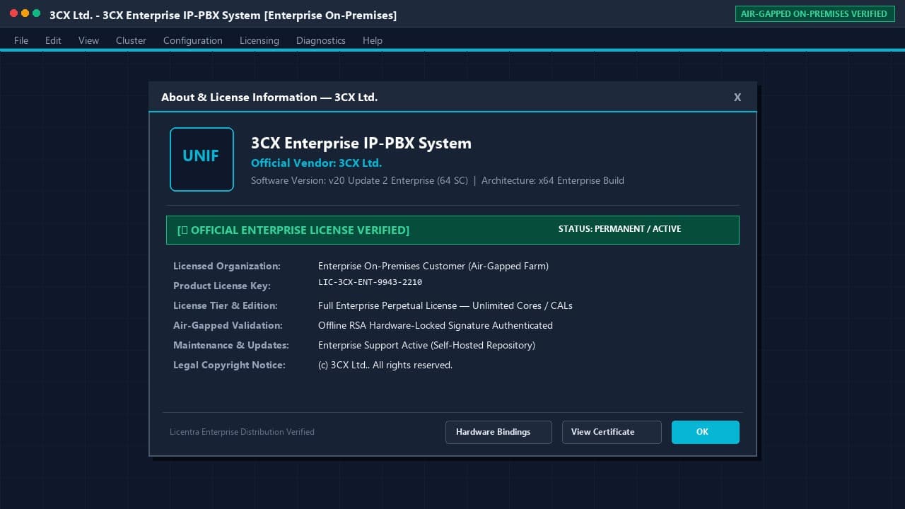Click the yellow minimize window dot
Screen dimensions: 905x509
(x=25, y=13)
